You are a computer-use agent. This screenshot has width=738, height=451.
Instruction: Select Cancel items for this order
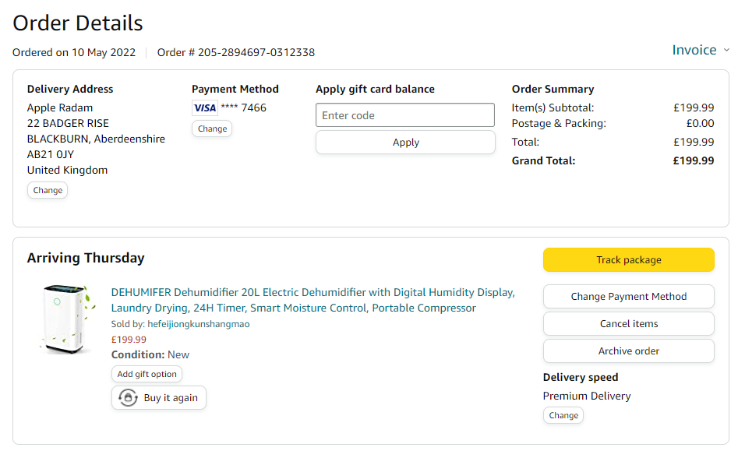[x=628, y=324]
